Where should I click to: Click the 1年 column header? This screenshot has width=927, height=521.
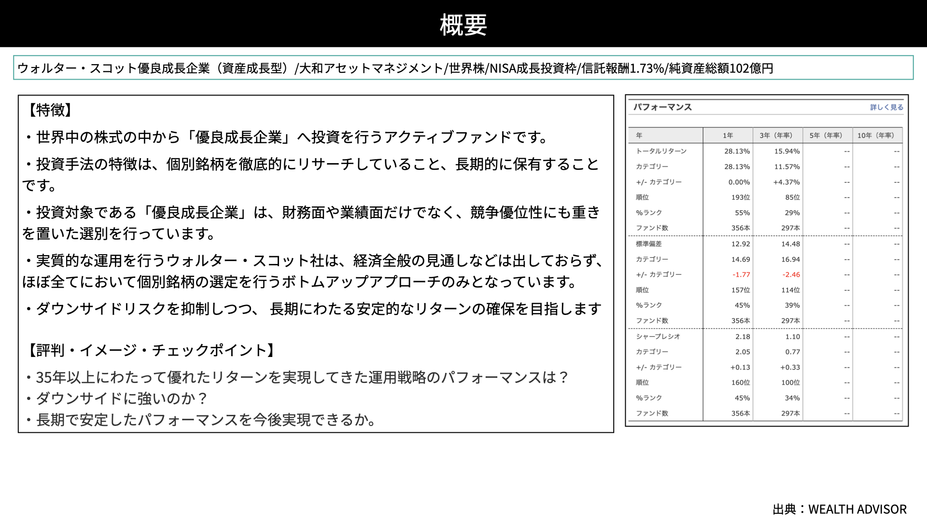pos(728,136)
